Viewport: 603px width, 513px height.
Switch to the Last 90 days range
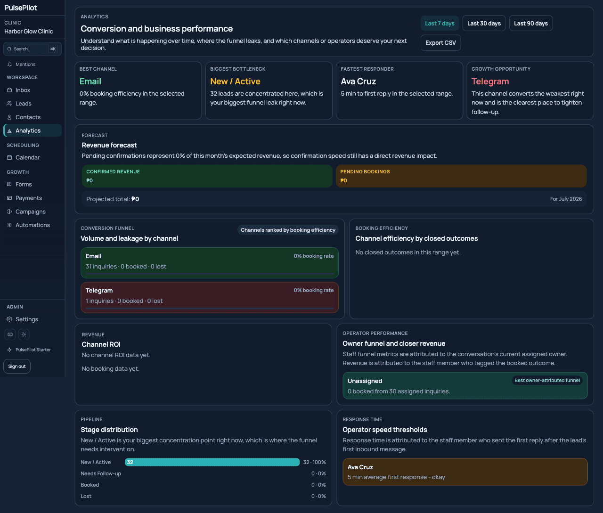(x=531, y=23)
